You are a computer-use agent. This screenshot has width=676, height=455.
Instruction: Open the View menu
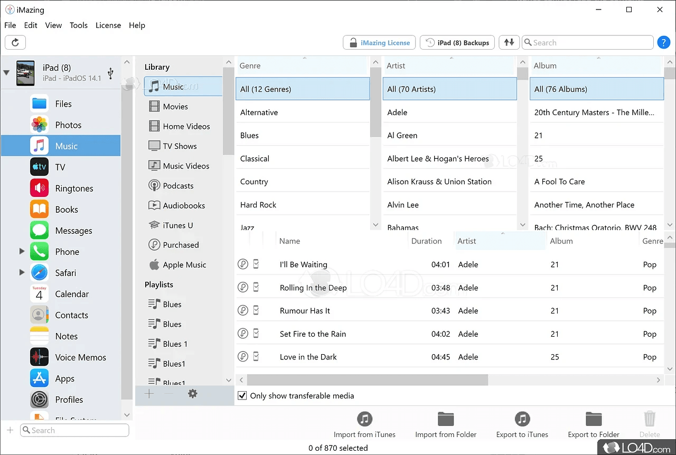point(53,25)
